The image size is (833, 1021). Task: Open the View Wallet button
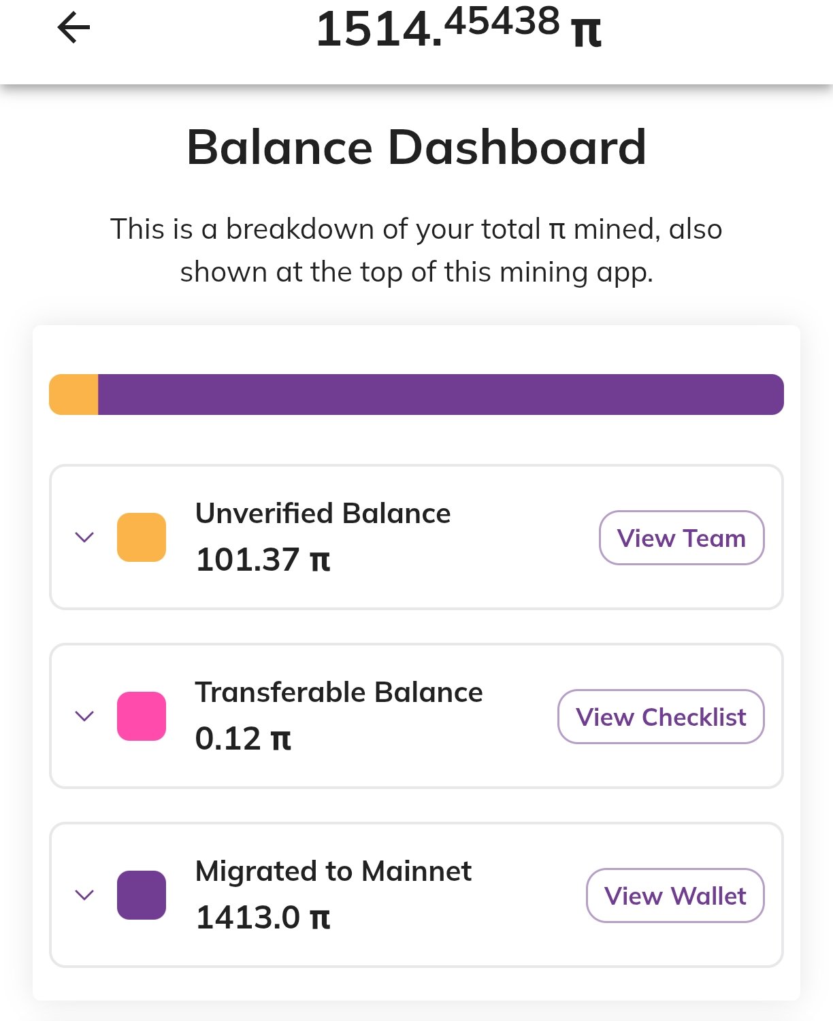675,896
